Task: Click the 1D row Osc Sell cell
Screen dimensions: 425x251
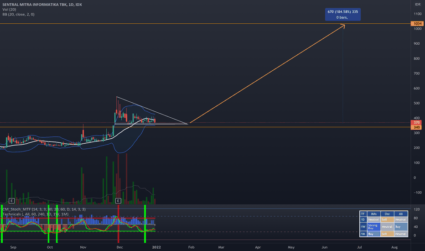Action: [x=387, y=220]
